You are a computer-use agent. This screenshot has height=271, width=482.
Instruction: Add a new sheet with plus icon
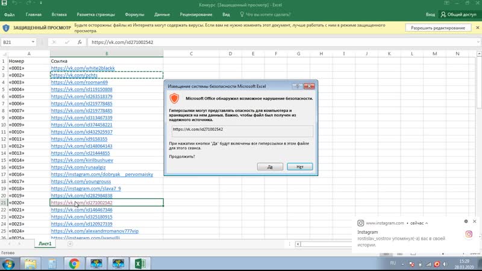click(x=70, y=244)
